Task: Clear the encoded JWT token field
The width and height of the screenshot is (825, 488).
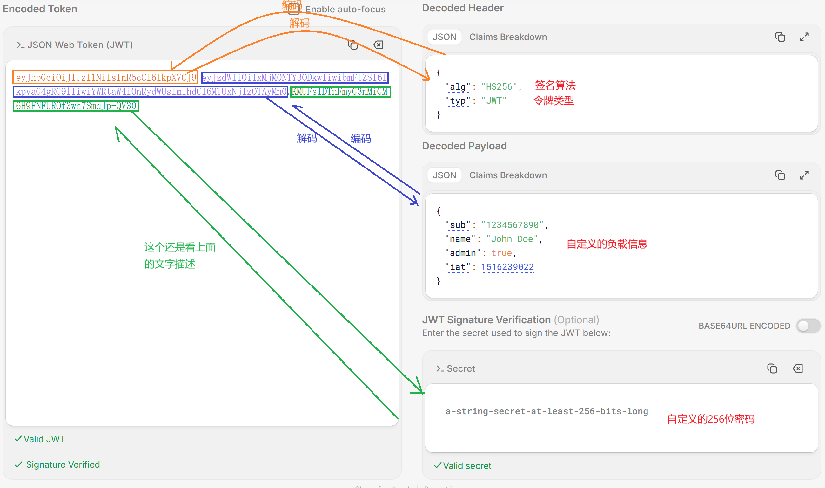Action: pyautogui.click(x=378, y=45)
